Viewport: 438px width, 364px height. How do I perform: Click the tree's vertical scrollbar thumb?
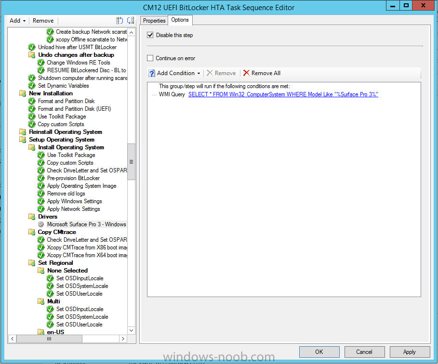pos(131,162)
